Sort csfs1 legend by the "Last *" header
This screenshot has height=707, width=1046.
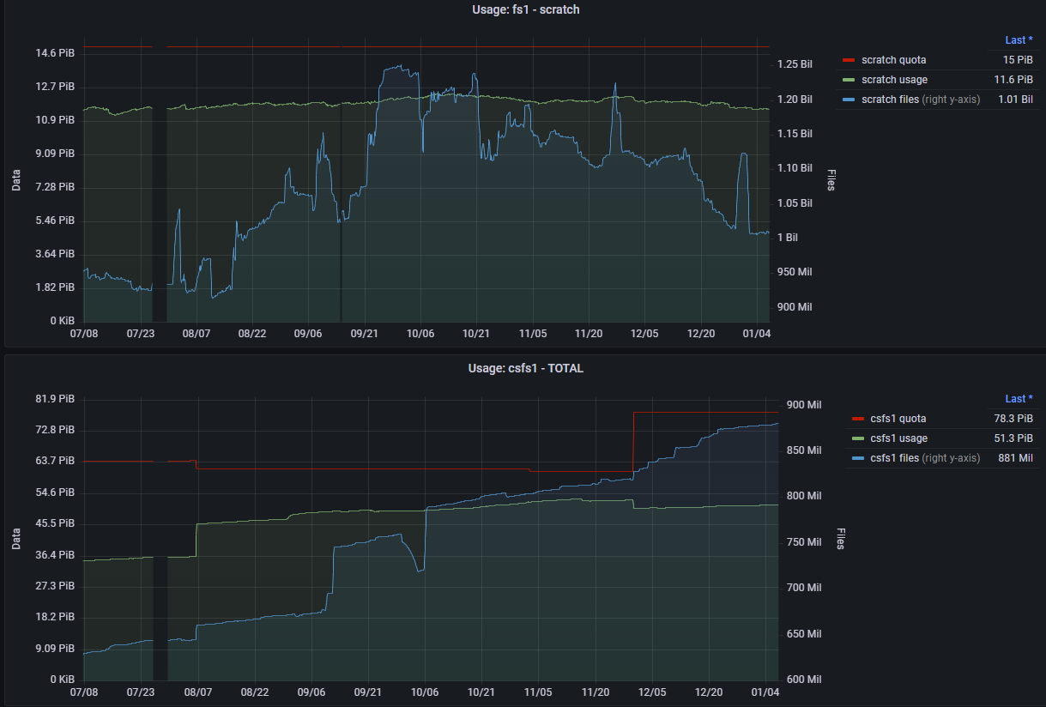click(x=1019, y=399)
